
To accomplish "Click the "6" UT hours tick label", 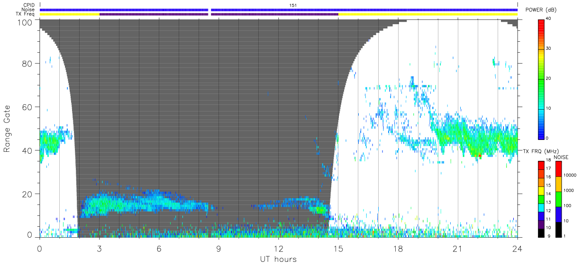I will [x=159, y=248].
